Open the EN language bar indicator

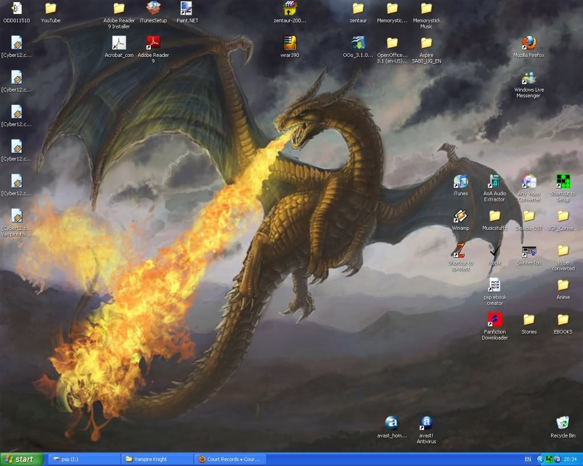tap(528, 459)
